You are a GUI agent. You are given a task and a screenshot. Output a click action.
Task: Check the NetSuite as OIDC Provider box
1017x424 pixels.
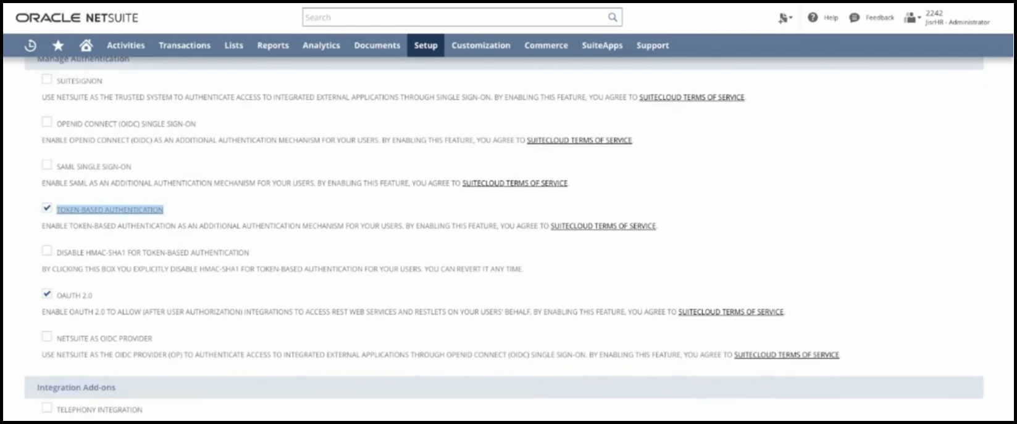(47, 337)
